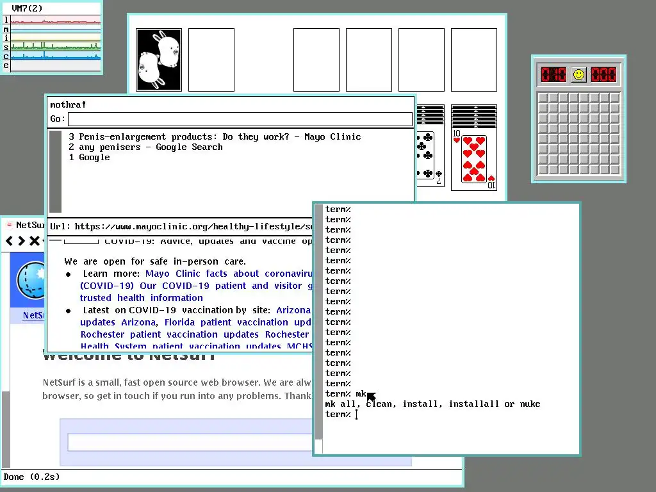This screenshot has height=492, width=656.
Task: Open 'Penis-enlargement products' history entry in mothra
Action: [215, 137]
